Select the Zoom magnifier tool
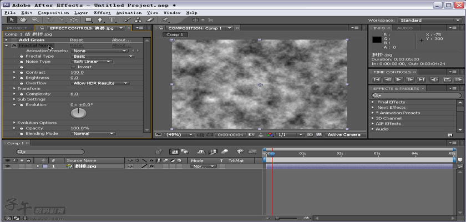 click(35, 20)
